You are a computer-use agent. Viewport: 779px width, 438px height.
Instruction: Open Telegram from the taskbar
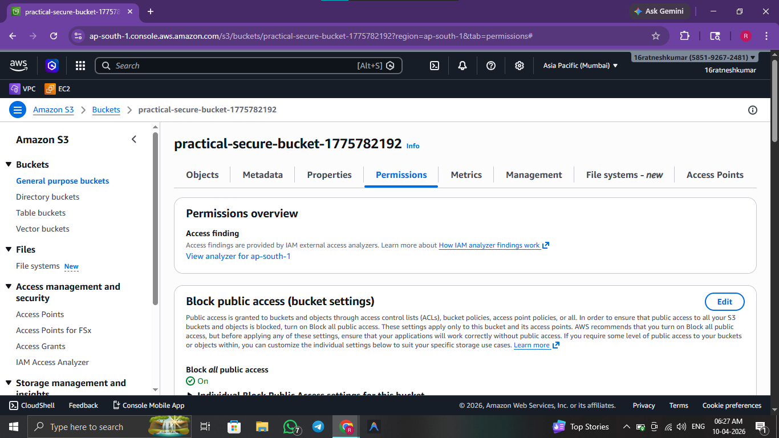[x=318, y=427]
